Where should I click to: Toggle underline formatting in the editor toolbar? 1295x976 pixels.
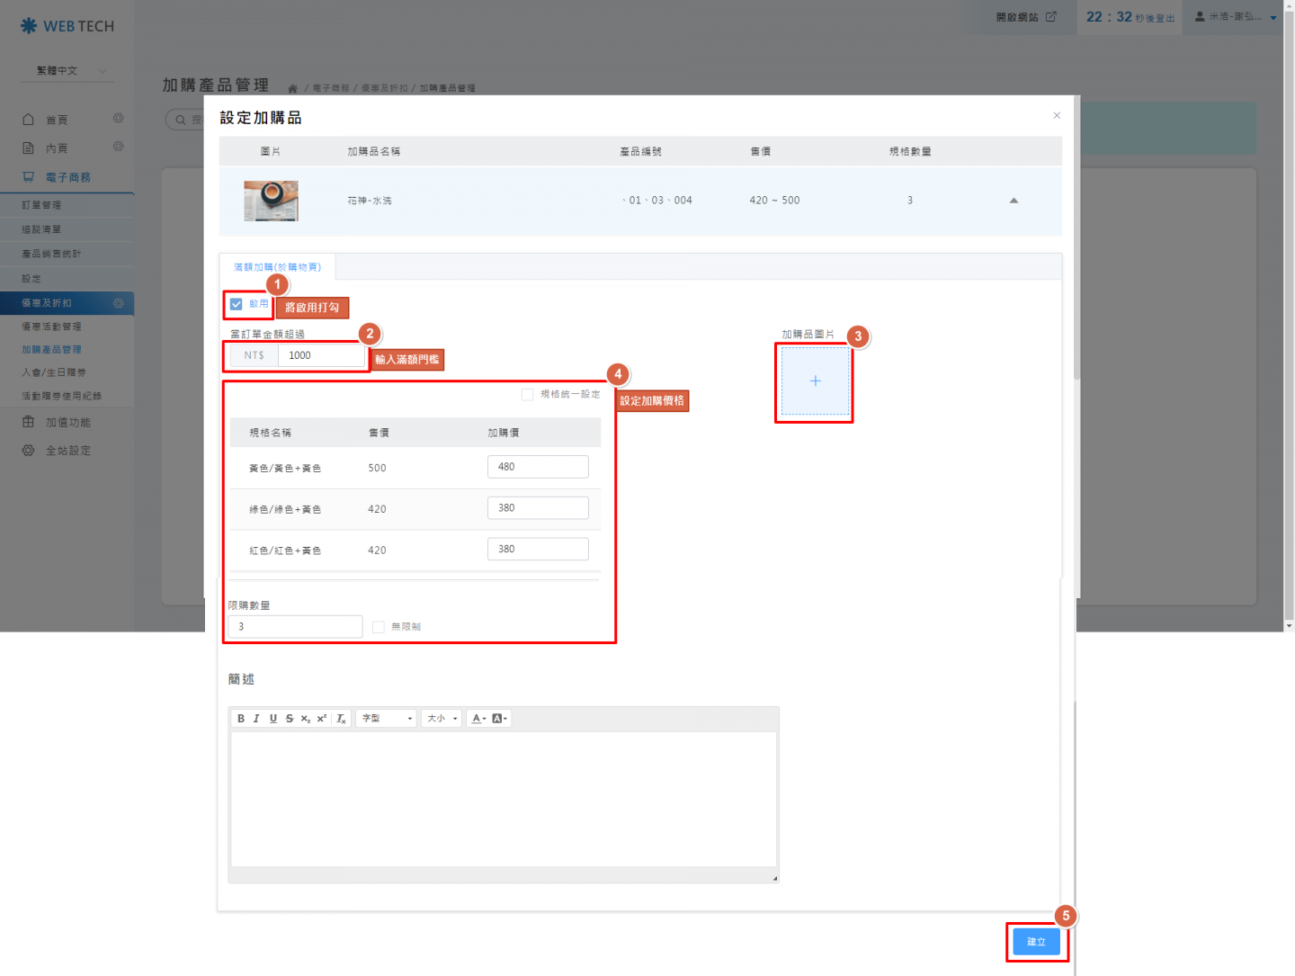point(273,719)
